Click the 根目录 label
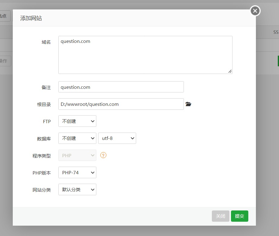This screenshot has width=279, height=236. tap(44, 104)
